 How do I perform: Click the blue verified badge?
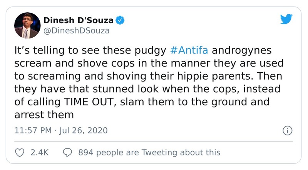(120, 20)
